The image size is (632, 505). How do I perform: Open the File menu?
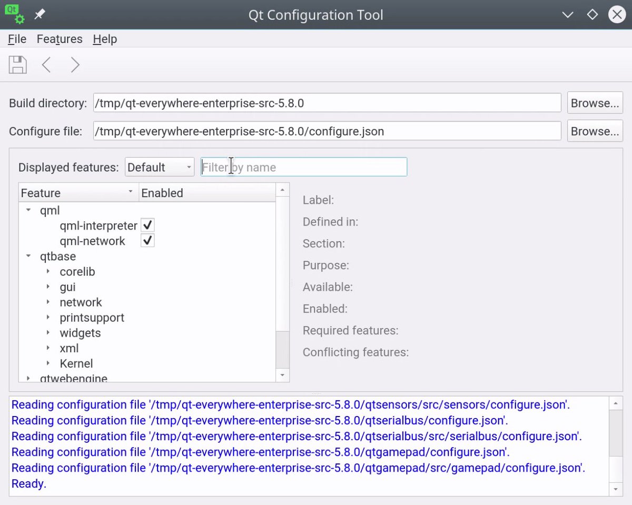[x=17, y=39]
